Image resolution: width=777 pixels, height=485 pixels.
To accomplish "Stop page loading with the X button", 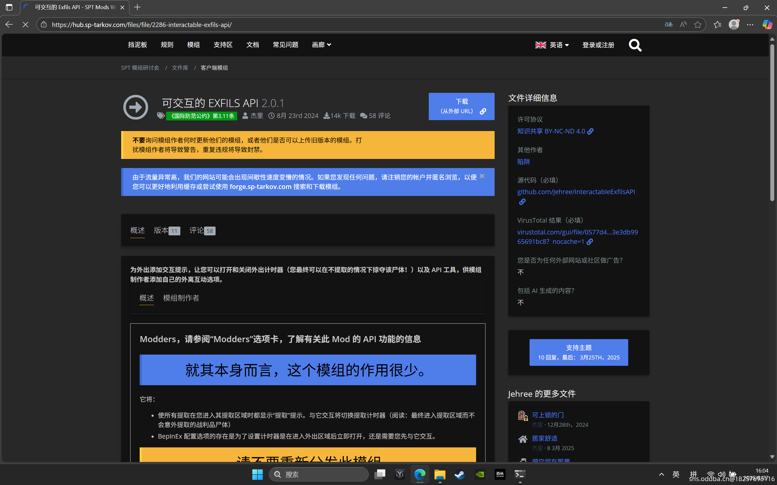I will (26, 25).
